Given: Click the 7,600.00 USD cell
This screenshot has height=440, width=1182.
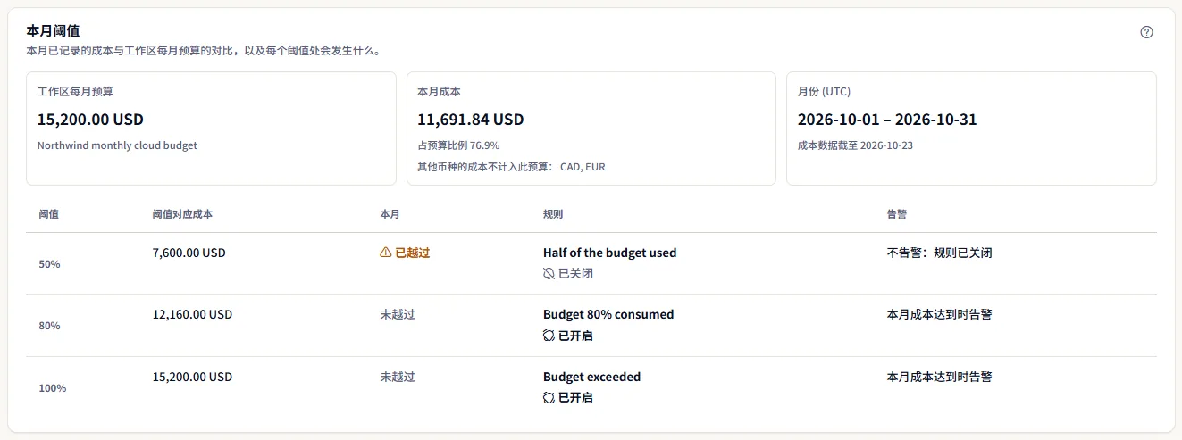Looking at the screenshot, I should (189, 253).
